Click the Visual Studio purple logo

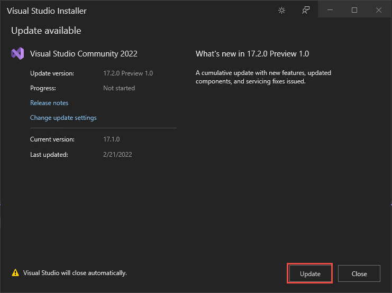pyautogui.click(x=17, y=53)
